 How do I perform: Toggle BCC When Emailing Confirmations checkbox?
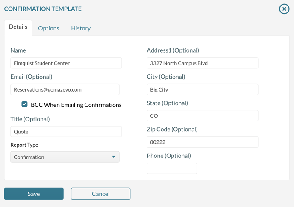pos(25,104)
